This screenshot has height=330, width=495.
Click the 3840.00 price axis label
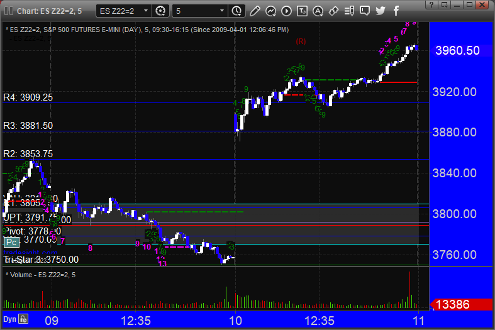click(454, 173)
